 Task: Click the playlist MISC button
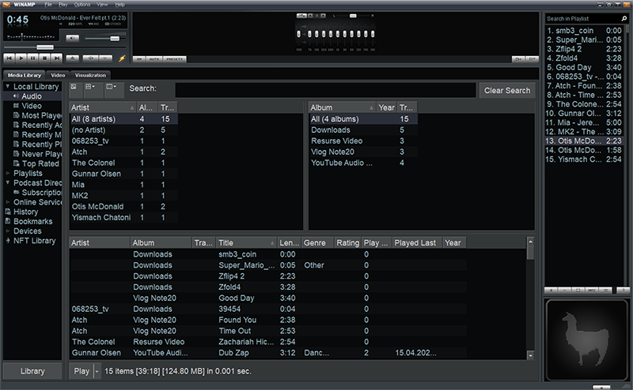[592, 290]
